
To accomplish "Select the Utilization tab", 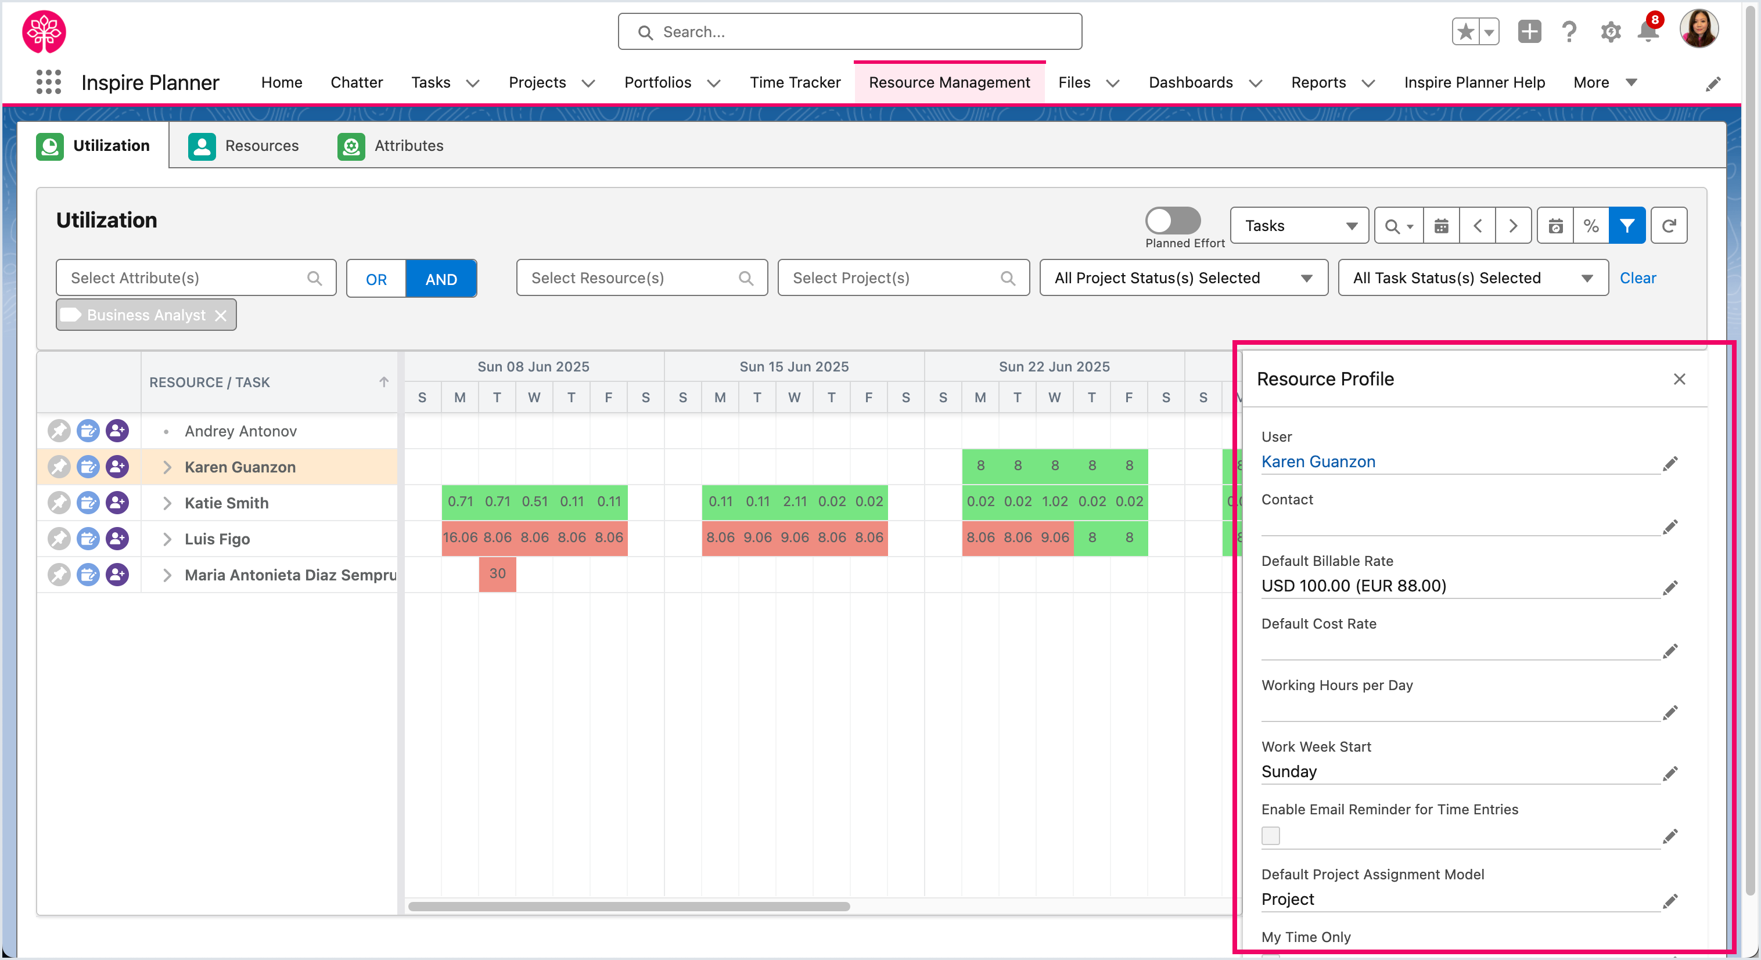I will pos(93,146).
